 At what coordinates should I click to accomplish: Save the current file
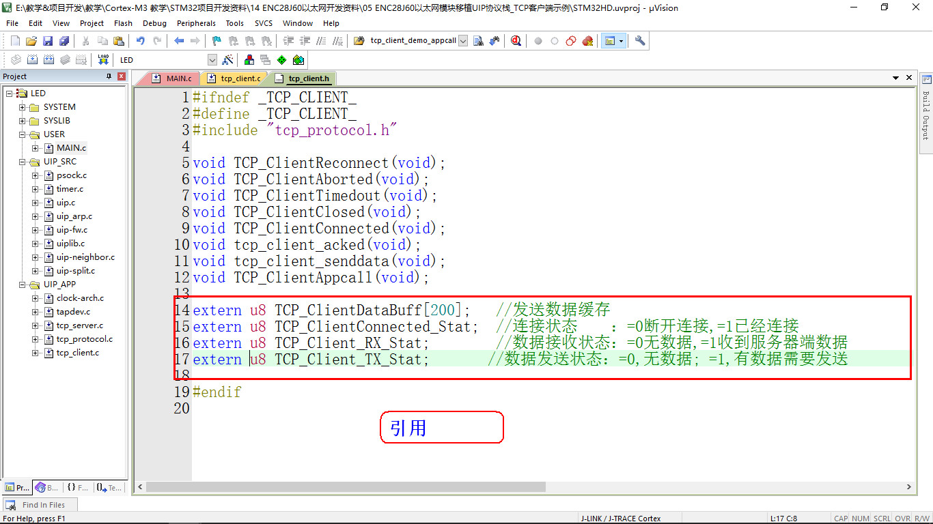click(x=48, y=41)
